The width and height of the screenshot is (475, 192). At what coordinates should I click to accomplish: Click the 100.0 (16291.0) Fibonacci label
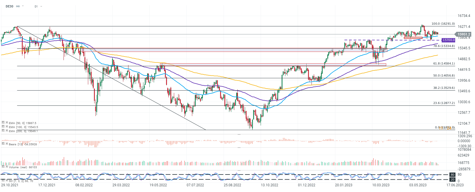[443, 24]
